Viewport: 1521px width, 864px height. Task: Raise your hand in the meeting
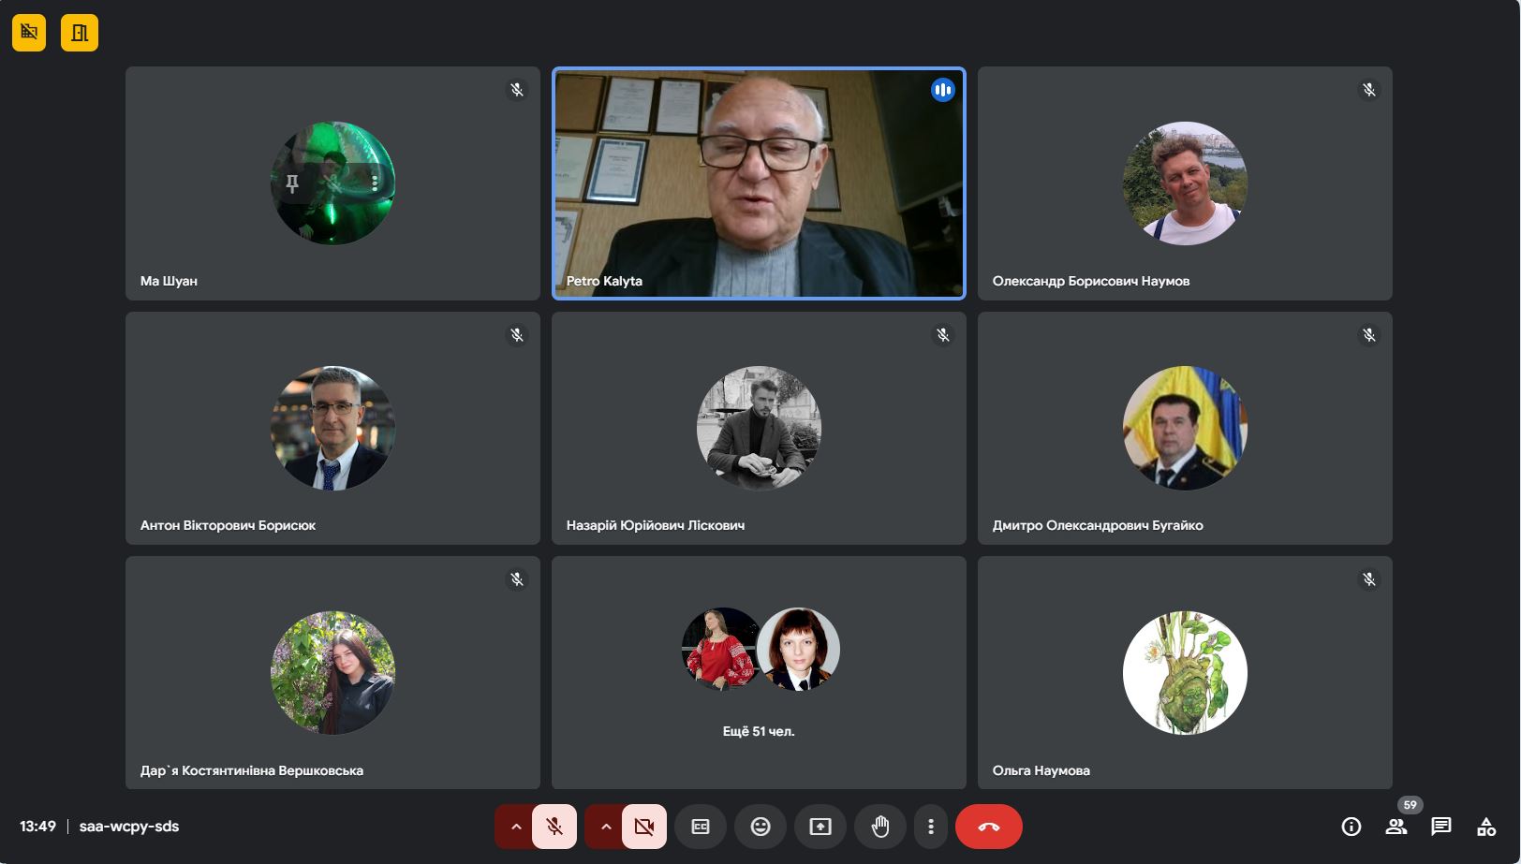point(879,827)
